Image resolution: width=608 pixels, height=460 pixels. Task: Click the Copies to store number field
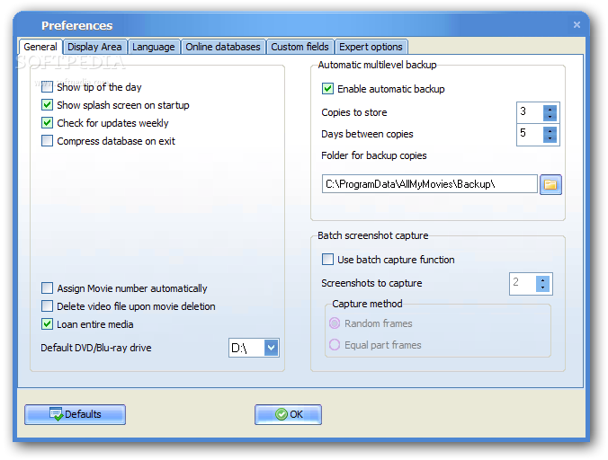(x=530, y=112)
